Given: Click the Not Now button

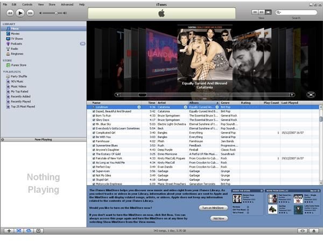Looking at the screenshot, I should click(219, 218).
